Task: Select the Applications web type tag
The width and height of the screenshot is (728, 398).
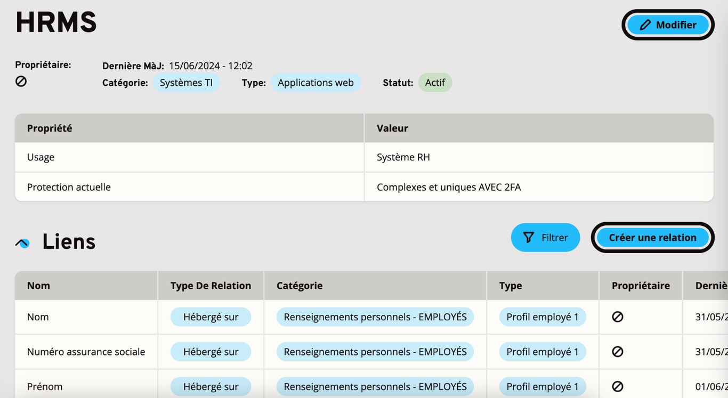Action: [316, 83]
